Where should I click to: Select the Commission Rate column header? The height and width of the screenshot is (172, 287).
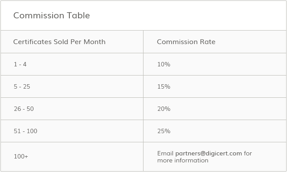tap(186, 41)
